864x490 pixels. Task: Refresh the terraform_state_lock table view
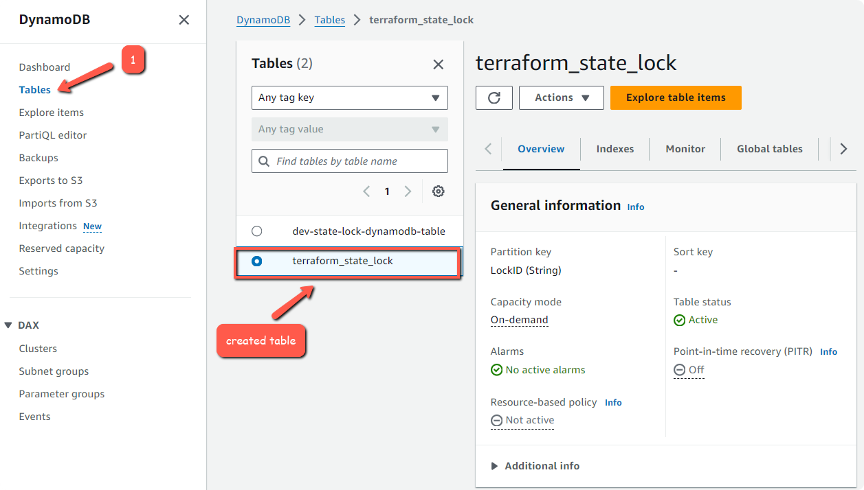click(x=494, y=97)
